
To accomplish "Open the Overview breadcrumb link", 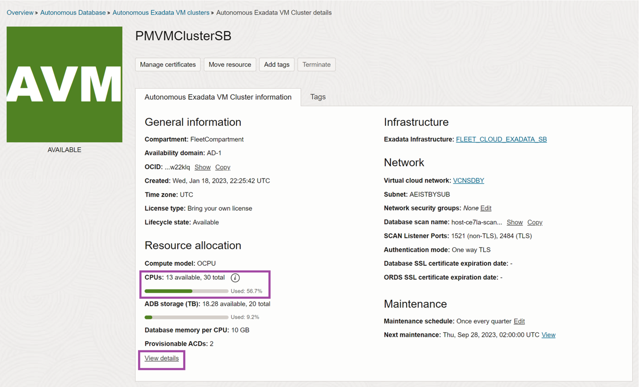I will click(x=20, y=13).
